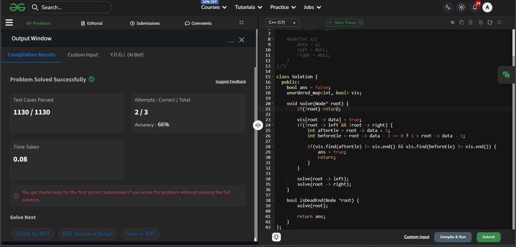Click the reset code icon

coord(490,22)
